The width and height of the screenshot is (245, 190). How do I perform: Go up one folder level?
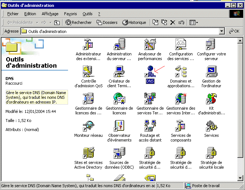click(x=57, y=23)
